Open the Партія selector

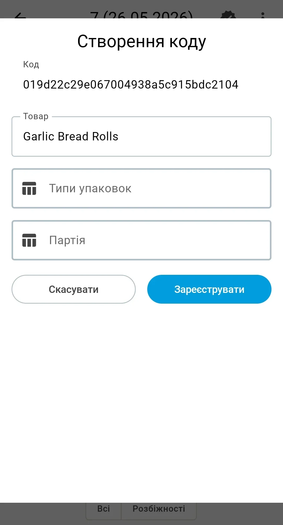coord(141,240)
